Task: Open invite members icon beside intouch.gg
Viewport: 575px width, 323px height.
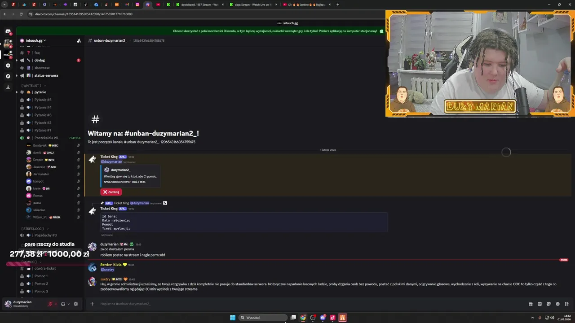Action: (x=79, y=40)
